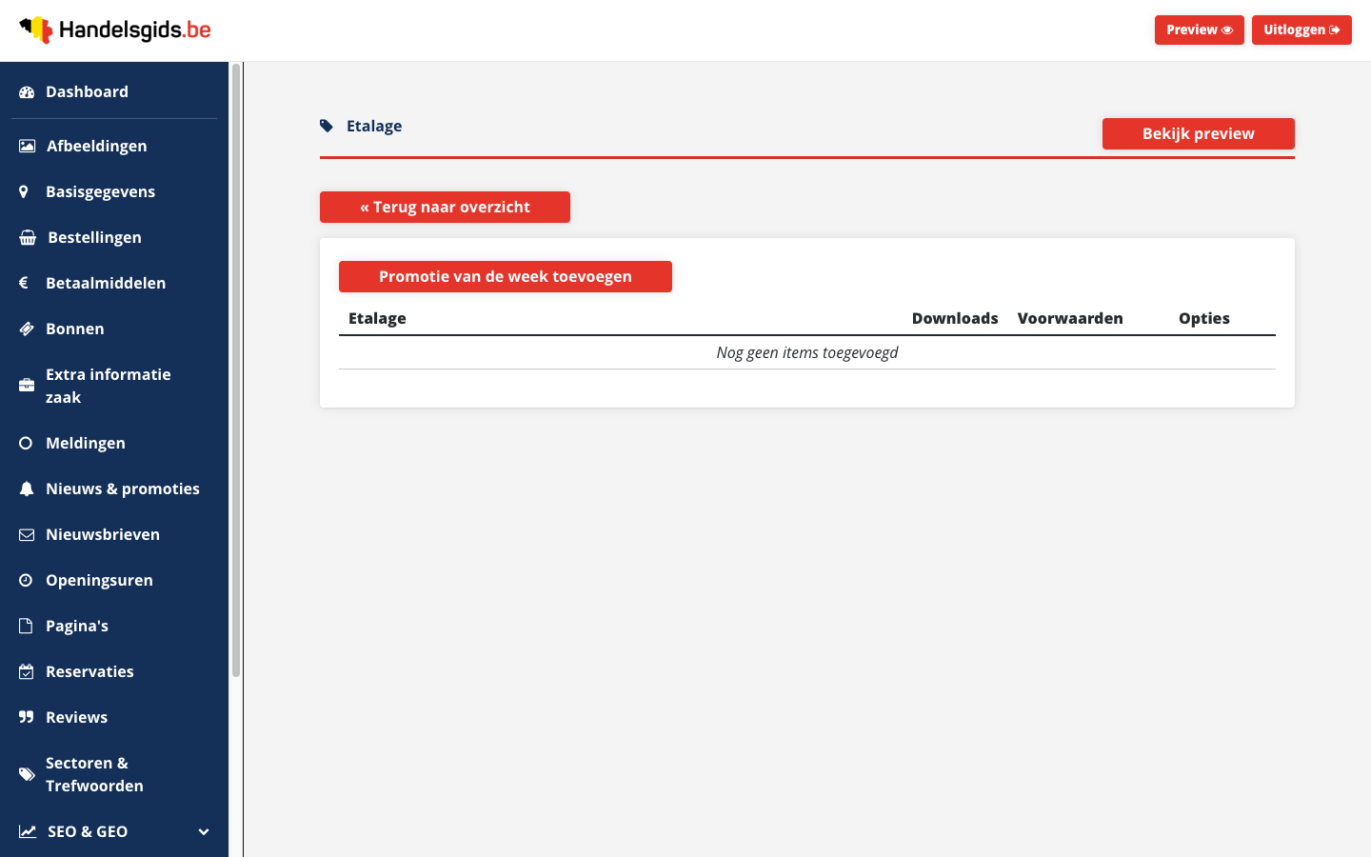
Task: Click the Basisgegevens map pin icon
Action: pos(24,191)
